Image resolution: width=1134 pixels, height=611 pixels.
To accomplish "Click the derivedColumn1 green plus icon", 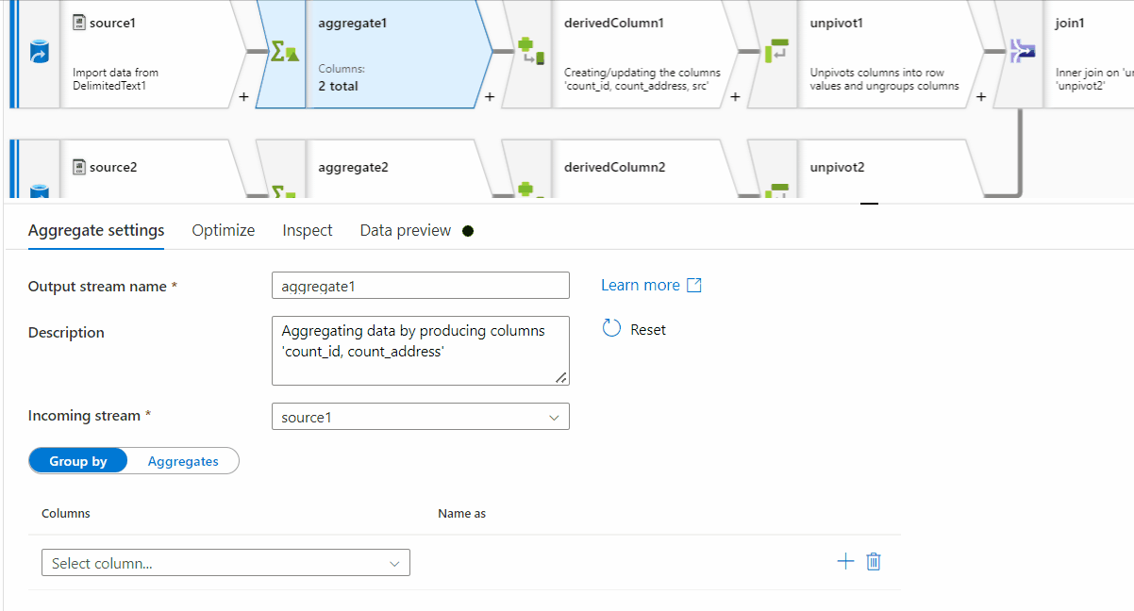I will 526,51.
